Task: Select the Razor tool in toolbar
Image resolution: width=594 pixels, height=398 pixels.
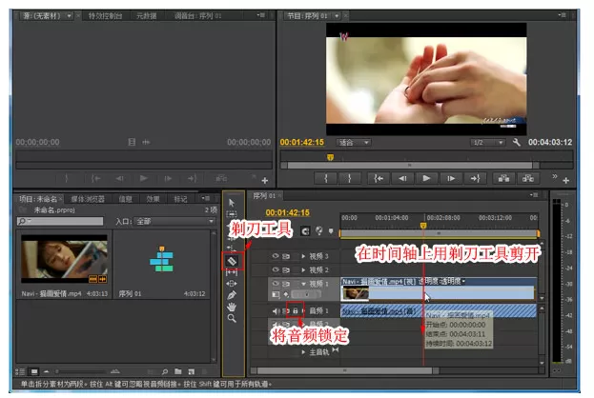Action: (x=232, y=261)
